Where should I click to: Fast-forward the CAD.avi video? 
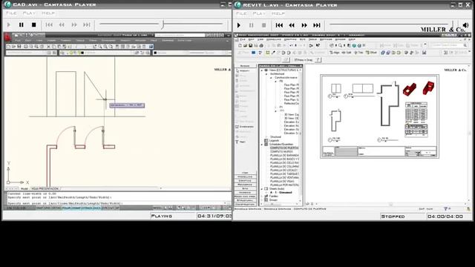pos(74,24)
